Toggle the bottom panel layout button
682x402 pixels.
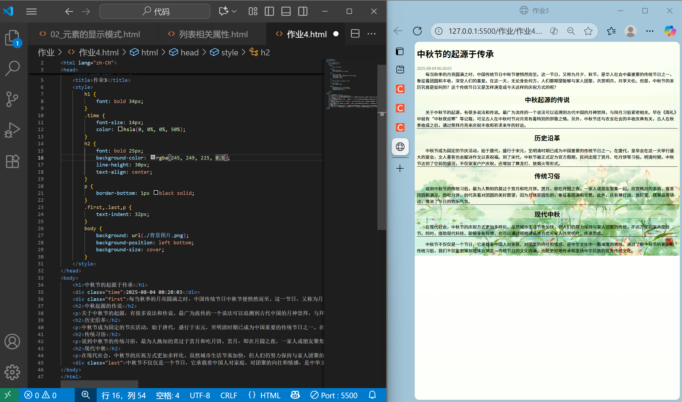tap(286, 12)
